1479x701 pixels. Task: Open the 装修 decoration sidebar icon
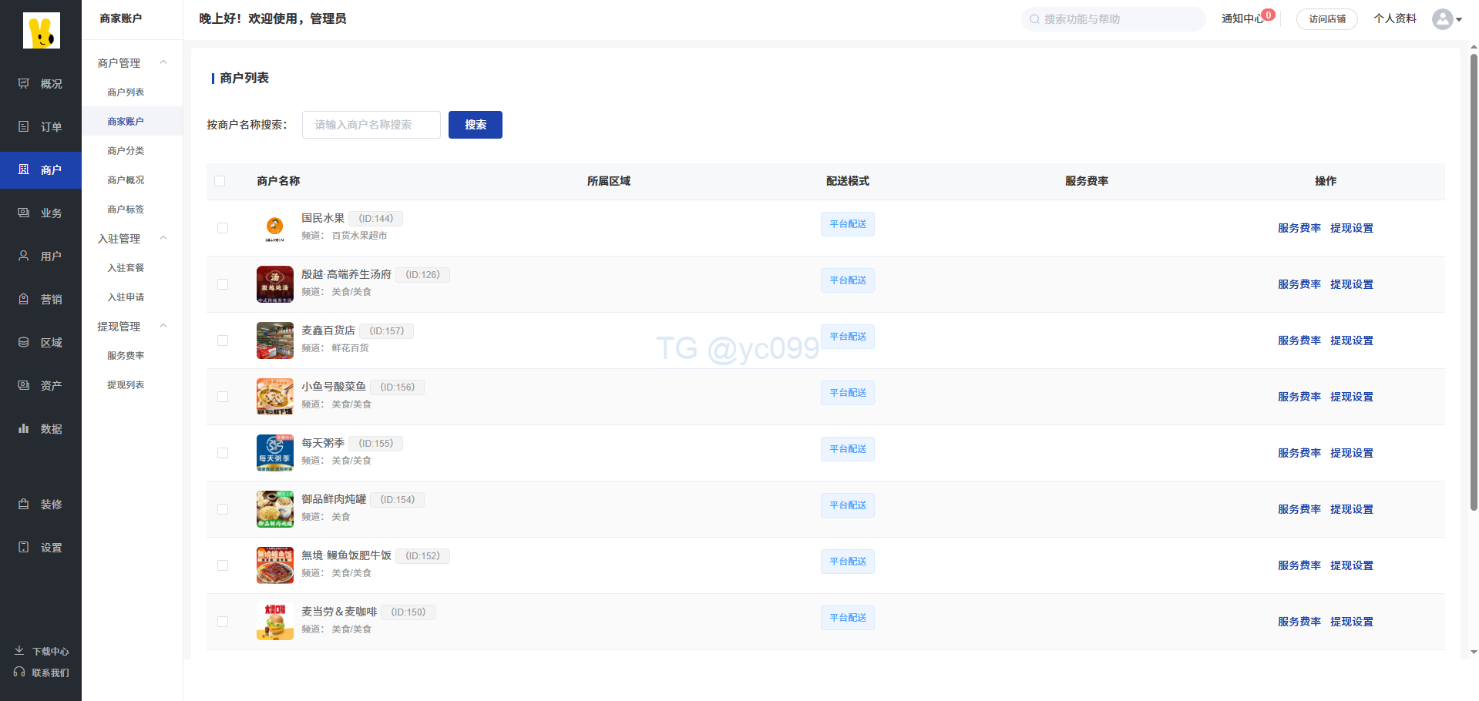coord(24,504)
